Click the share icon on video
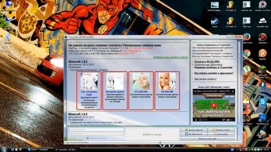The image size is (271, 152). pyautogui.click(x=232, y=91)
